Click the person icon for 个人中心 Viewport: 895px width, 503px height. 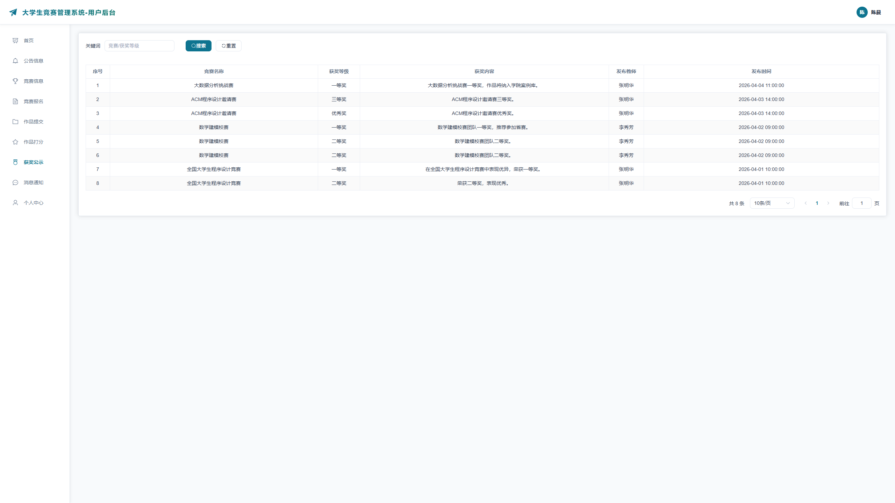tap(15, 203)
